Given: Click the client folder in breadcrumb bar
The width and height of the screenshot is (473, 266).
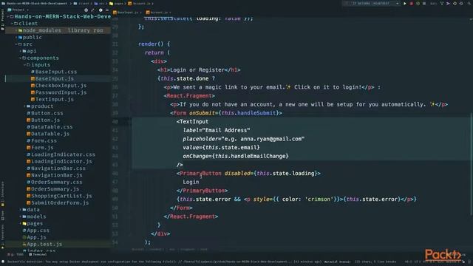Looking at the screenshot, I should click(82, 3).
